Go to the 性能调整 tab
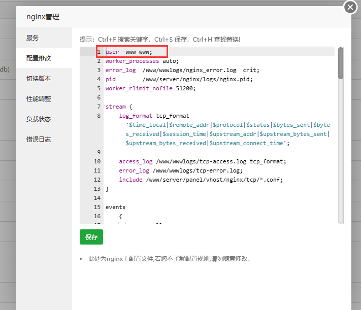Image resolution: width=361 pixels, height=310 pixels. 39,99
